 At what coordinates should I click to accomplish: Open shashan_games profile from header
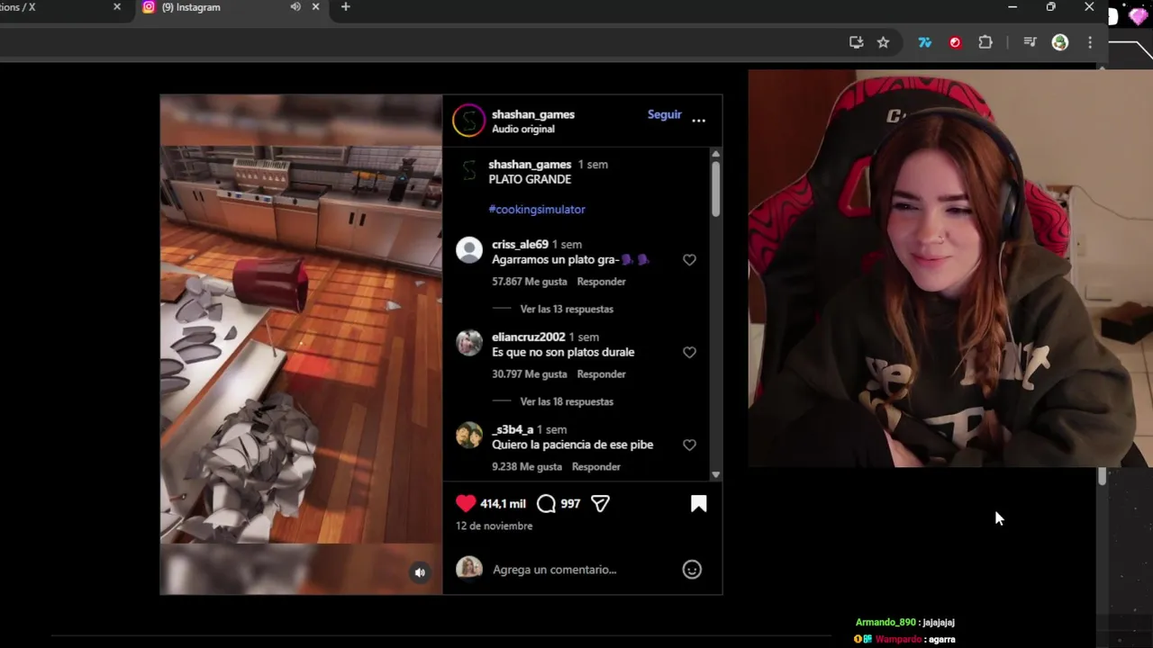click(533, 114)
